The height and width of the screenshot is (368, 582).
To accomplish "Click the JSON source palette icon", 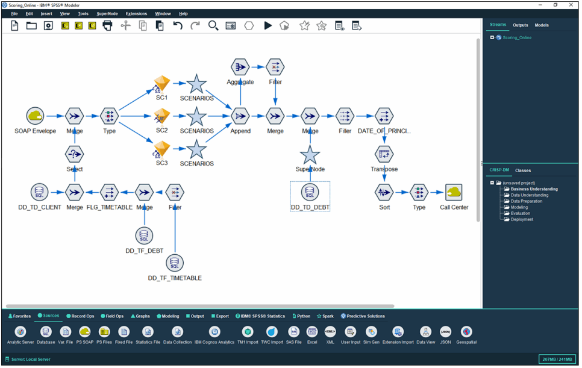I will click(445, 332).
